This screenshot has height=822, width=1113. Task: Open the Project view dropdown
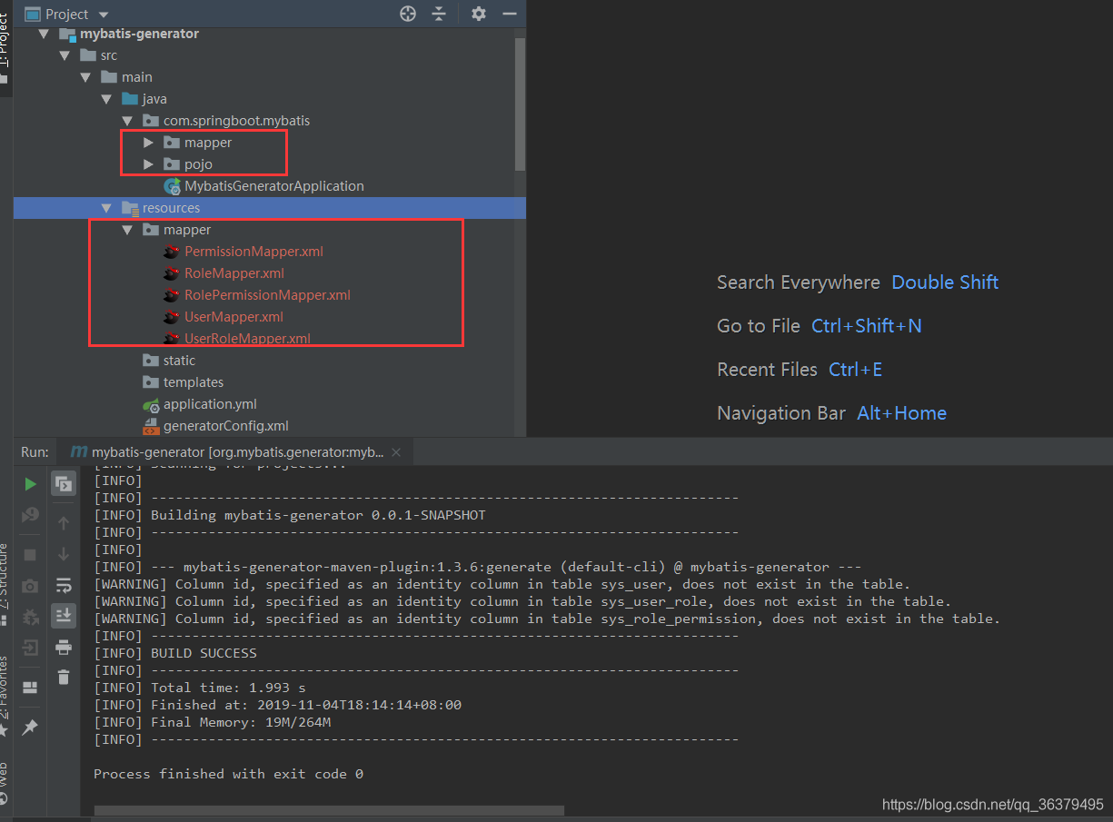pyautogui.click(x=103, y=15)
